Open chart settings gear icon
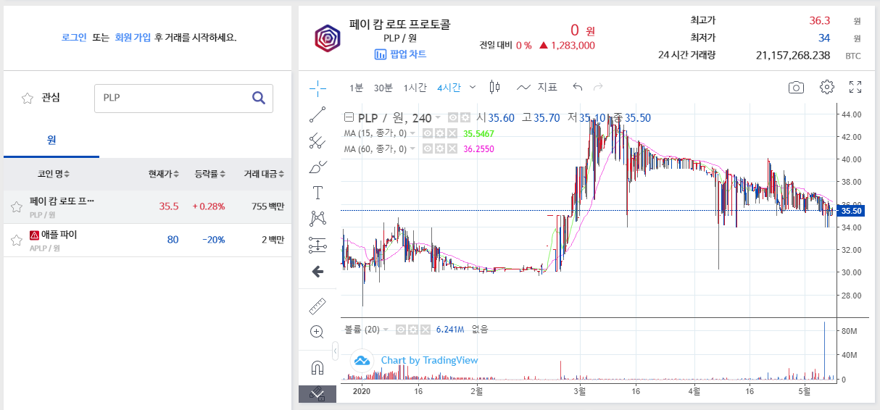 tap(826, 87)
